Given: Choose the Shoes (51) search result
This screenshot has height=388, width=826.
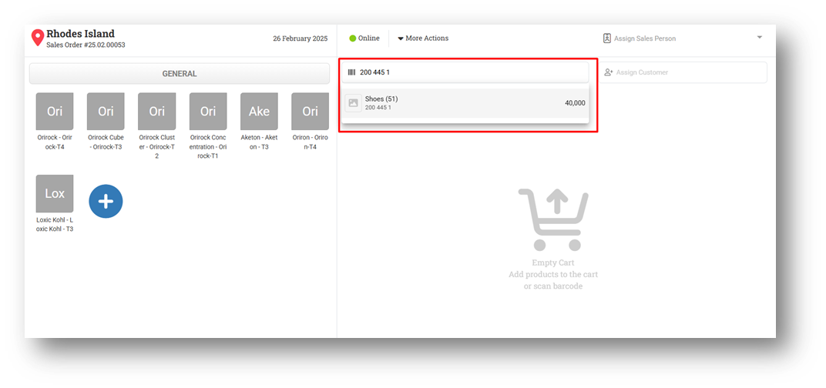Looking at the screenshot, I should pos(465,103).
